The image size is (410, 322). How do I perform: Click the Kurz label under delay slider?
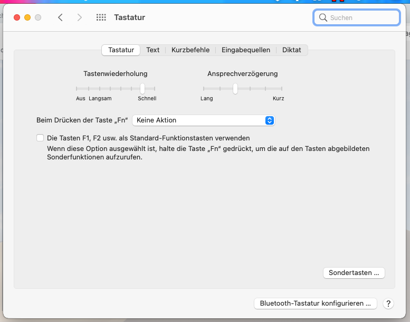278,99
